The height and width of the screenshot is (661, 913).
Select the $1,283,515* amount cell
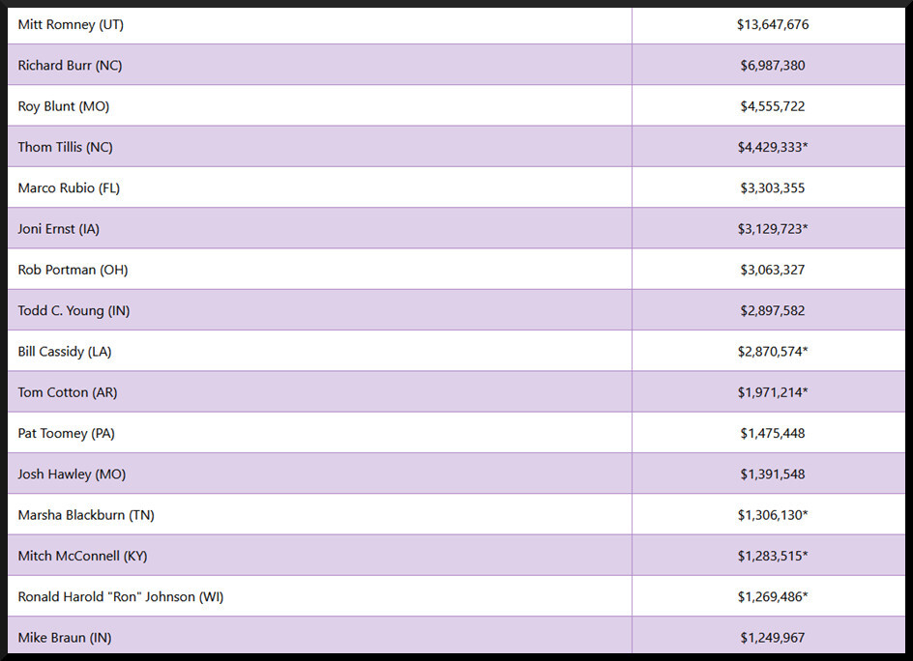coord(773,556)
